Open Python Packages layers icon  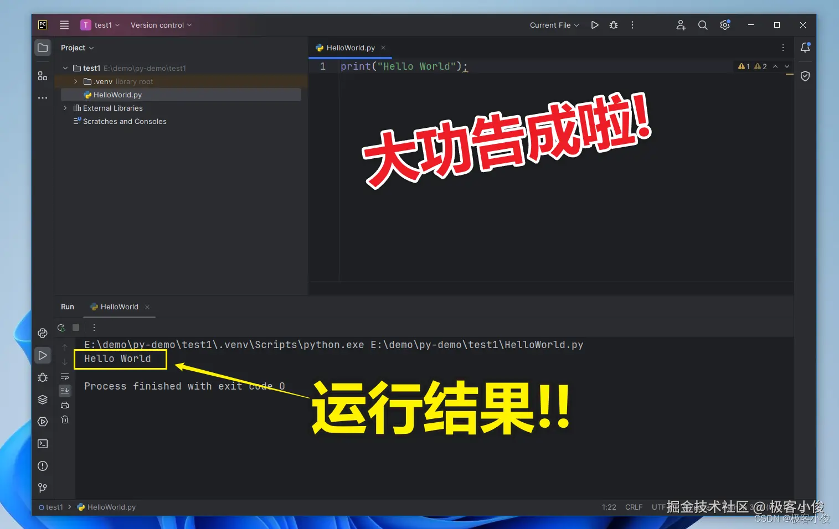[43, 400]
